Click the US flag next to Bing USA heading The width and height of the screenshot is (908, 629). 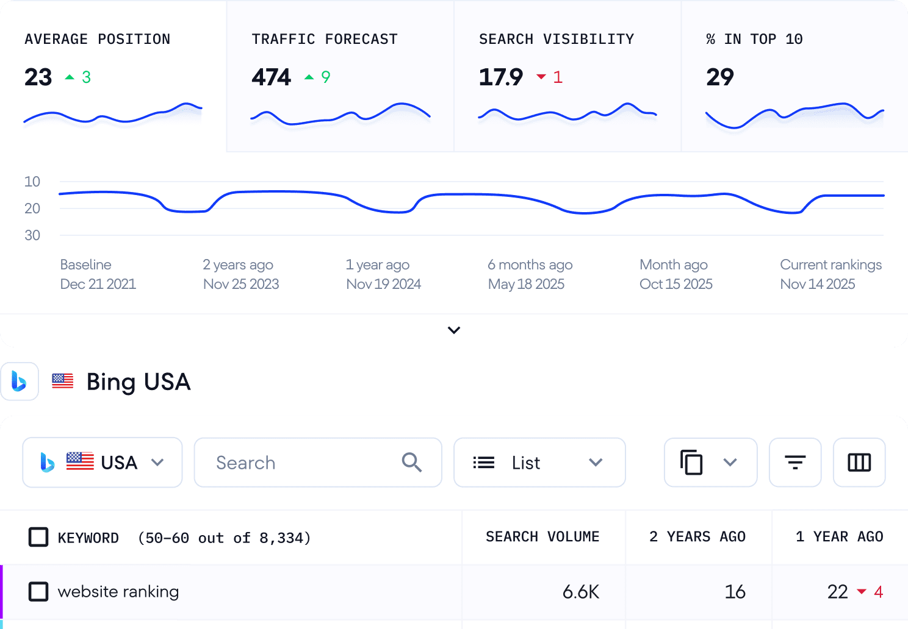63,382
